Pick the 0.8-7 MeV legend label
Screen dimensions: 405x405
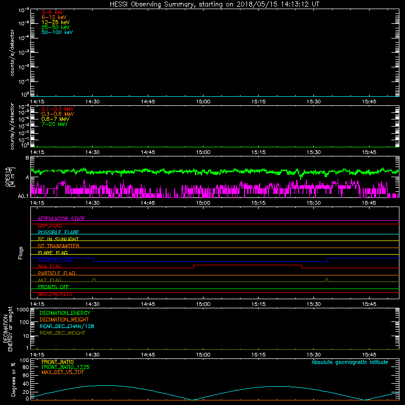click(56, 119)
